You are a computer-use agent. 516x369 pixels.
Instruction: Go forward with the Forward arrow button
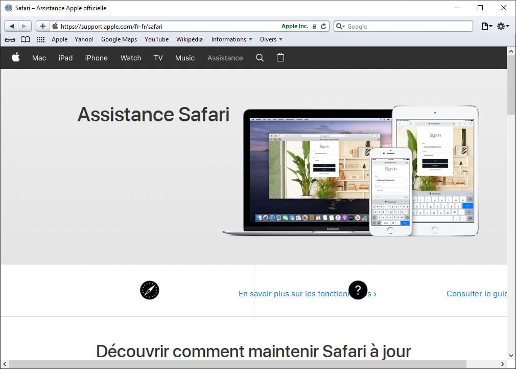[25, 26]
